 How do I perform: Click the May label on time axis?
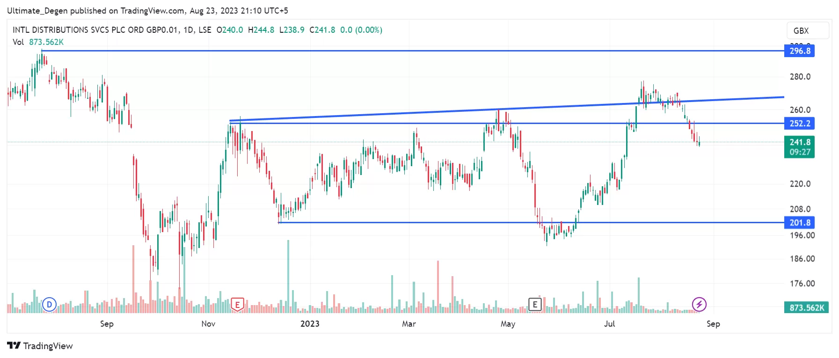point(508,324)
